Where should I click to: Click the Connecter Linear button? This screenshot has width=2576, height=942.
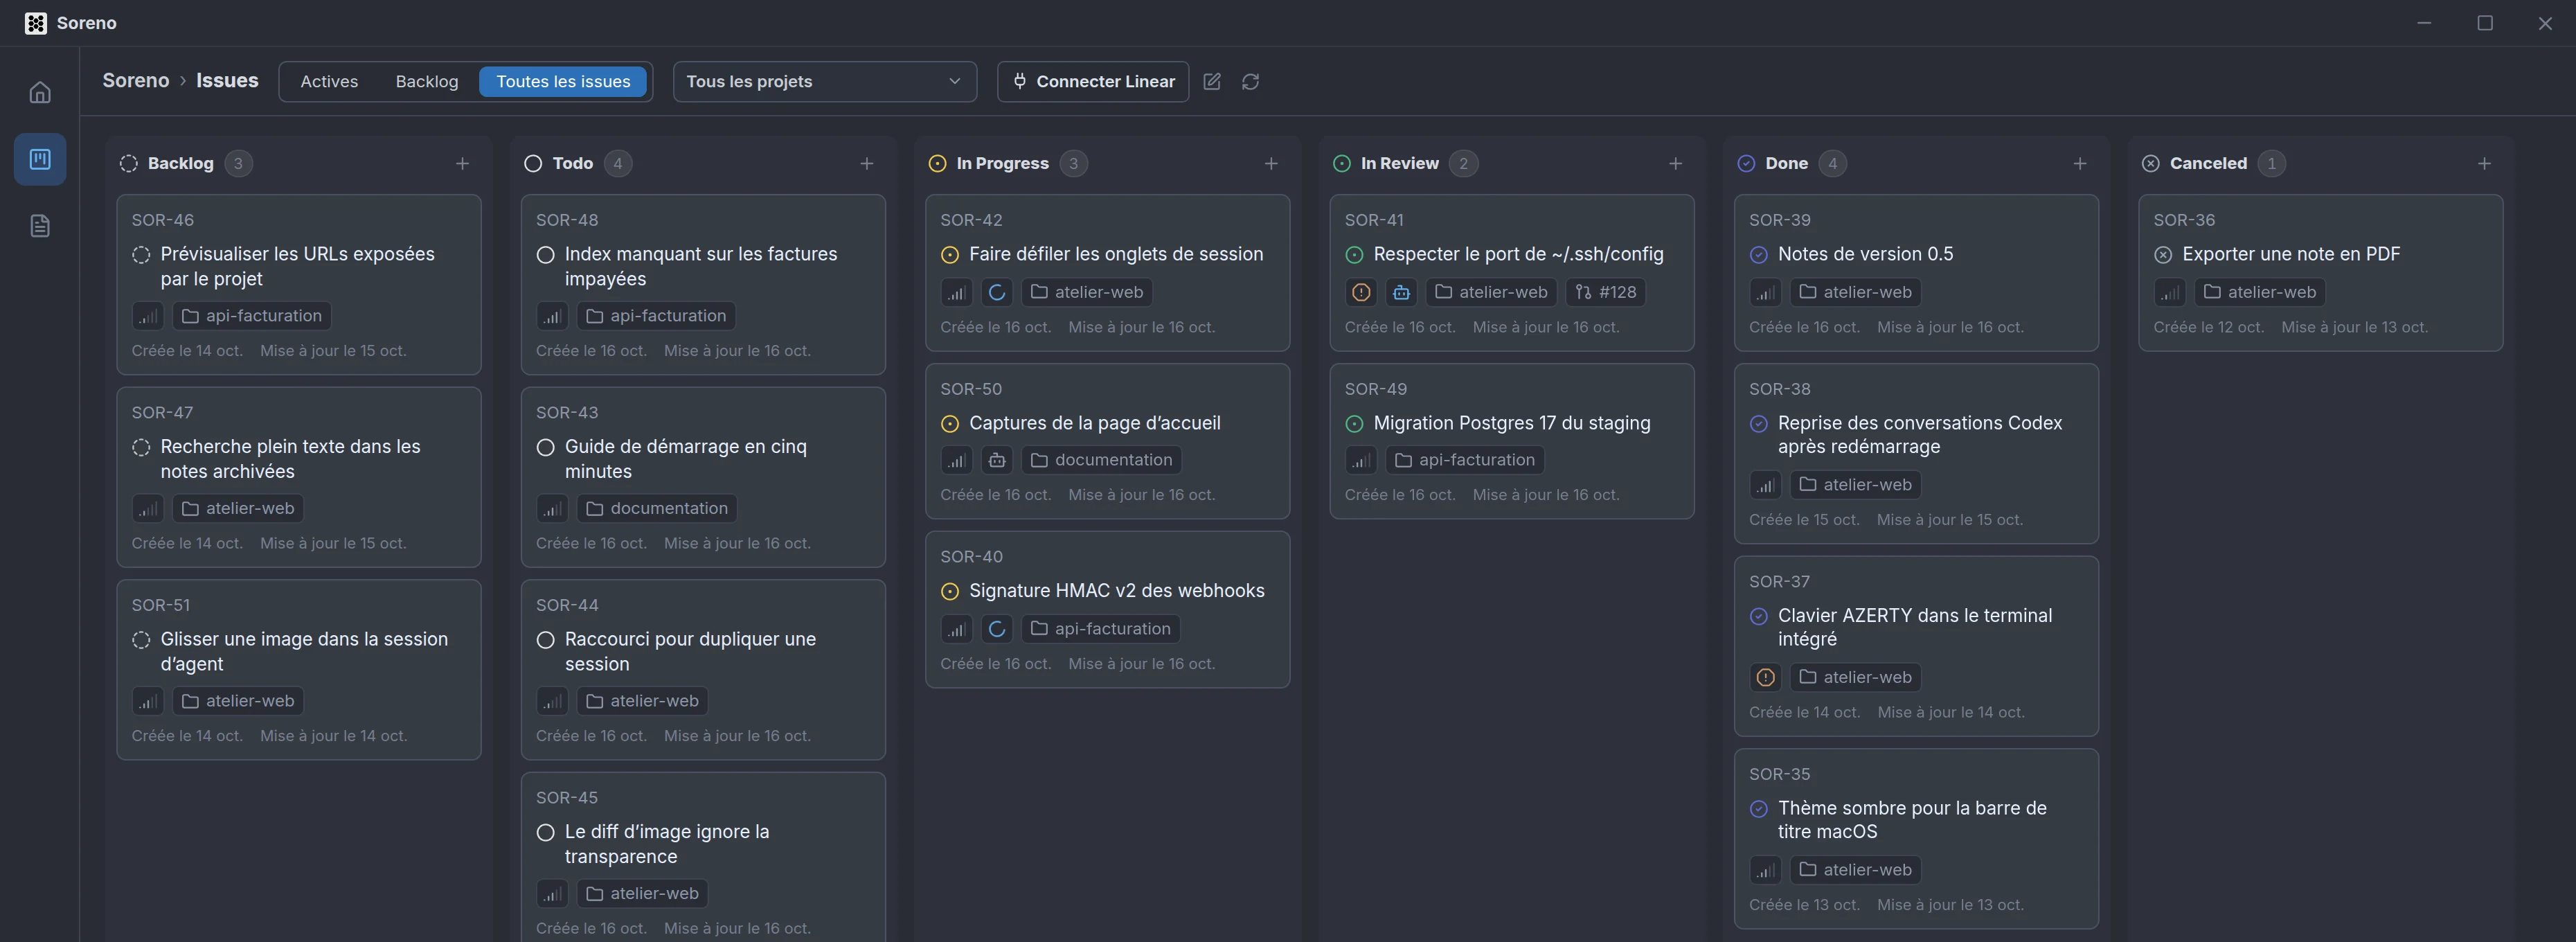(x=1093, y=82)
